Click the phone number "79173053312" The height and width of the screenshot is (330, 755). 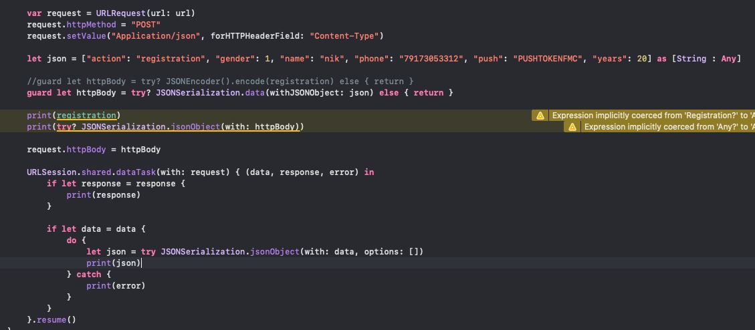pyautogui.click(x=431, y=59)
